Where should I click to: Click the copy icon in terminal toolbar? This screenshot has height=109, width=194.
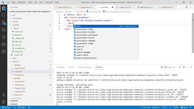(162, 67)
